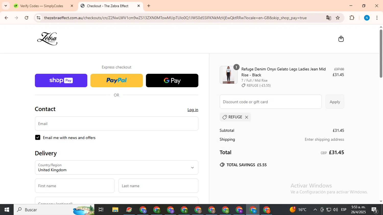This screenshot has width=383, height=215.
Task: Open Chrome profile Y taskbar icon
Action: [x=267, y=210]
